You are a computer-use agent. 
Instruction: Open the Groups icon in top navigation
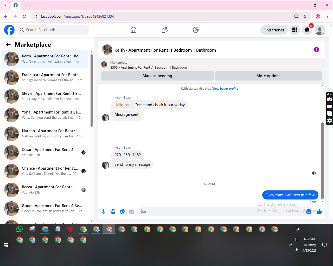click(x=196, y=30)
